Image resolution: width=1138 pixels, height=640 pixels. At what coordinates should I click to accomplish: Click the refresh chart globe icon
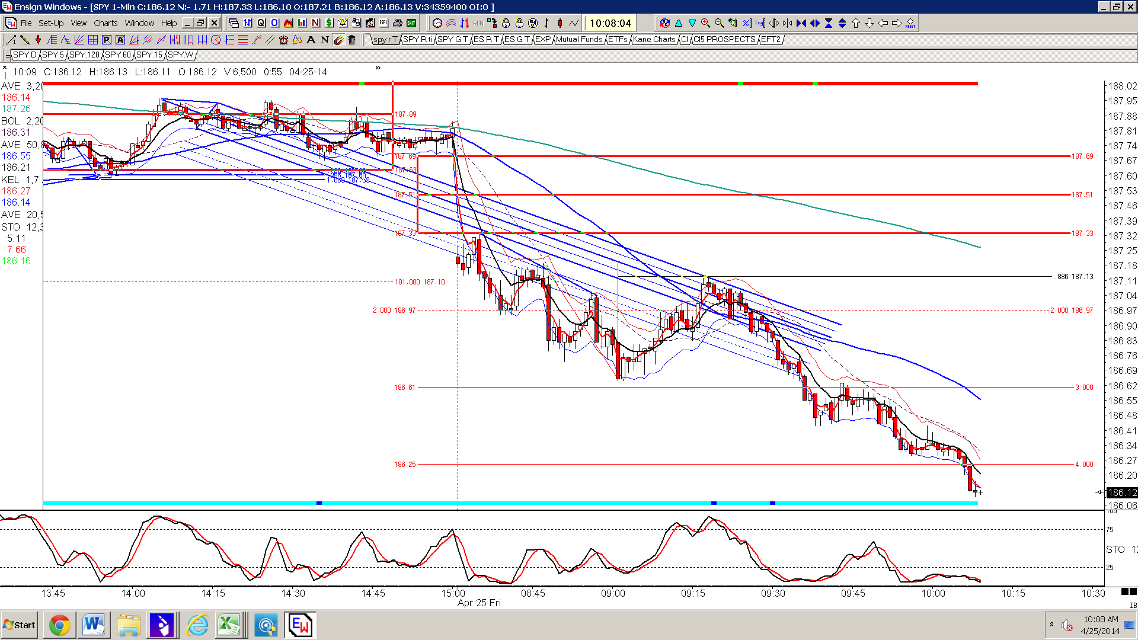click(x=664, y=23)
